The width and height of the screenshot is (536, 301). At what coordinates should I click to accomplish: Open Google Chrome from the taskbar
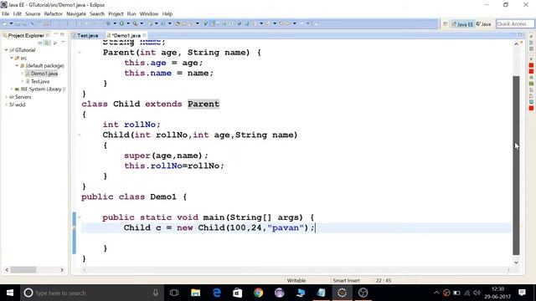pyautogui.click(x=259, y=293)
